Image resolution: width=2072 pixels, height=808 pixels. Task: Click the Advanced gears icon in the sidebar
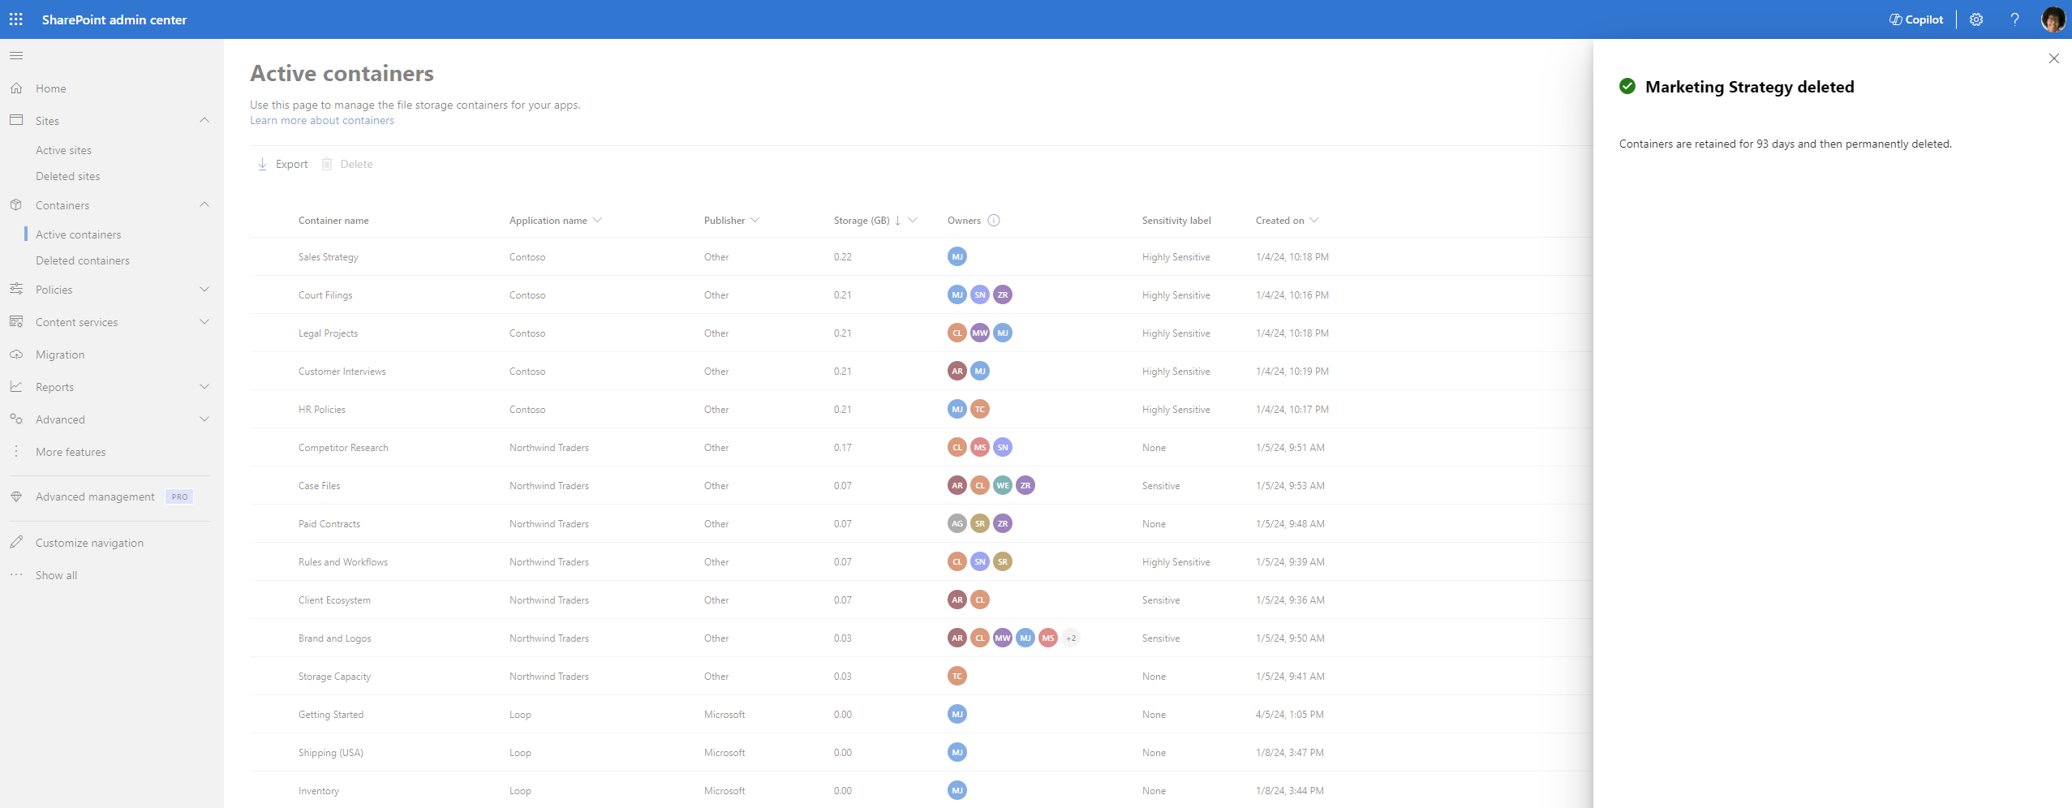16,419
